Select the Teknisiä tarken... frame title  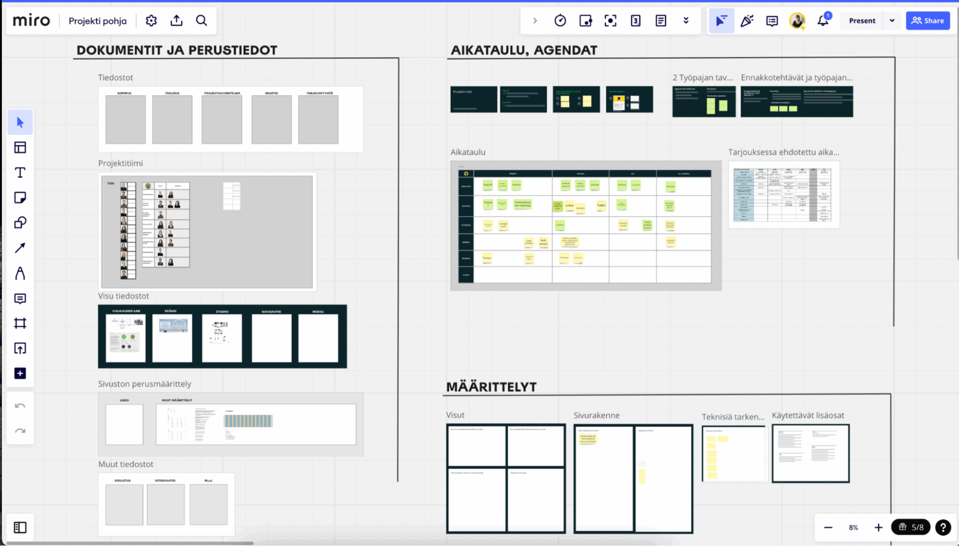coord(733,417)
